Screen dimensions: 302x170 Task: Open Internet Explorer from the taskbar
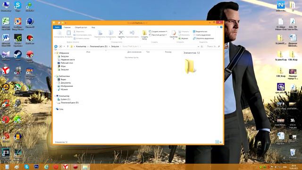pyautogui.click(x=46, y=167)
